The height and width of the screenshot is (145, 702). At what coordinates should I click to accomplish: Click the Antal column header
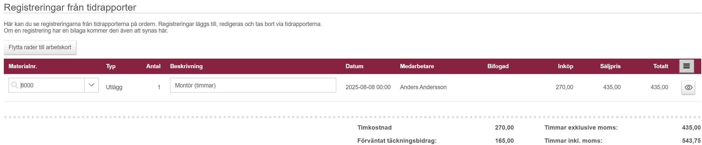pyautogui.click(x=153, y=66)
